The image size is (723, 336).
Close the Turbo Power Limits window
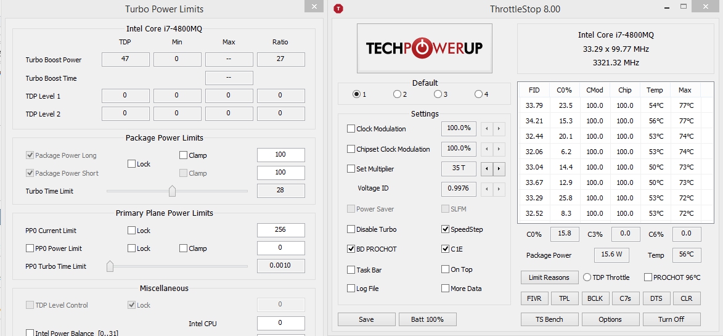(314, 6)
